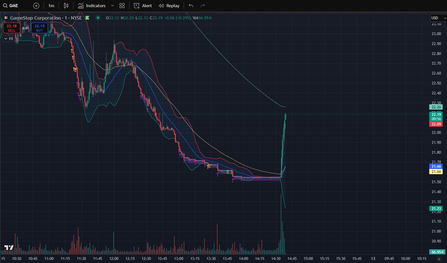
Task: Click the High value H22.20 in legend
Action: coord(127,18)
